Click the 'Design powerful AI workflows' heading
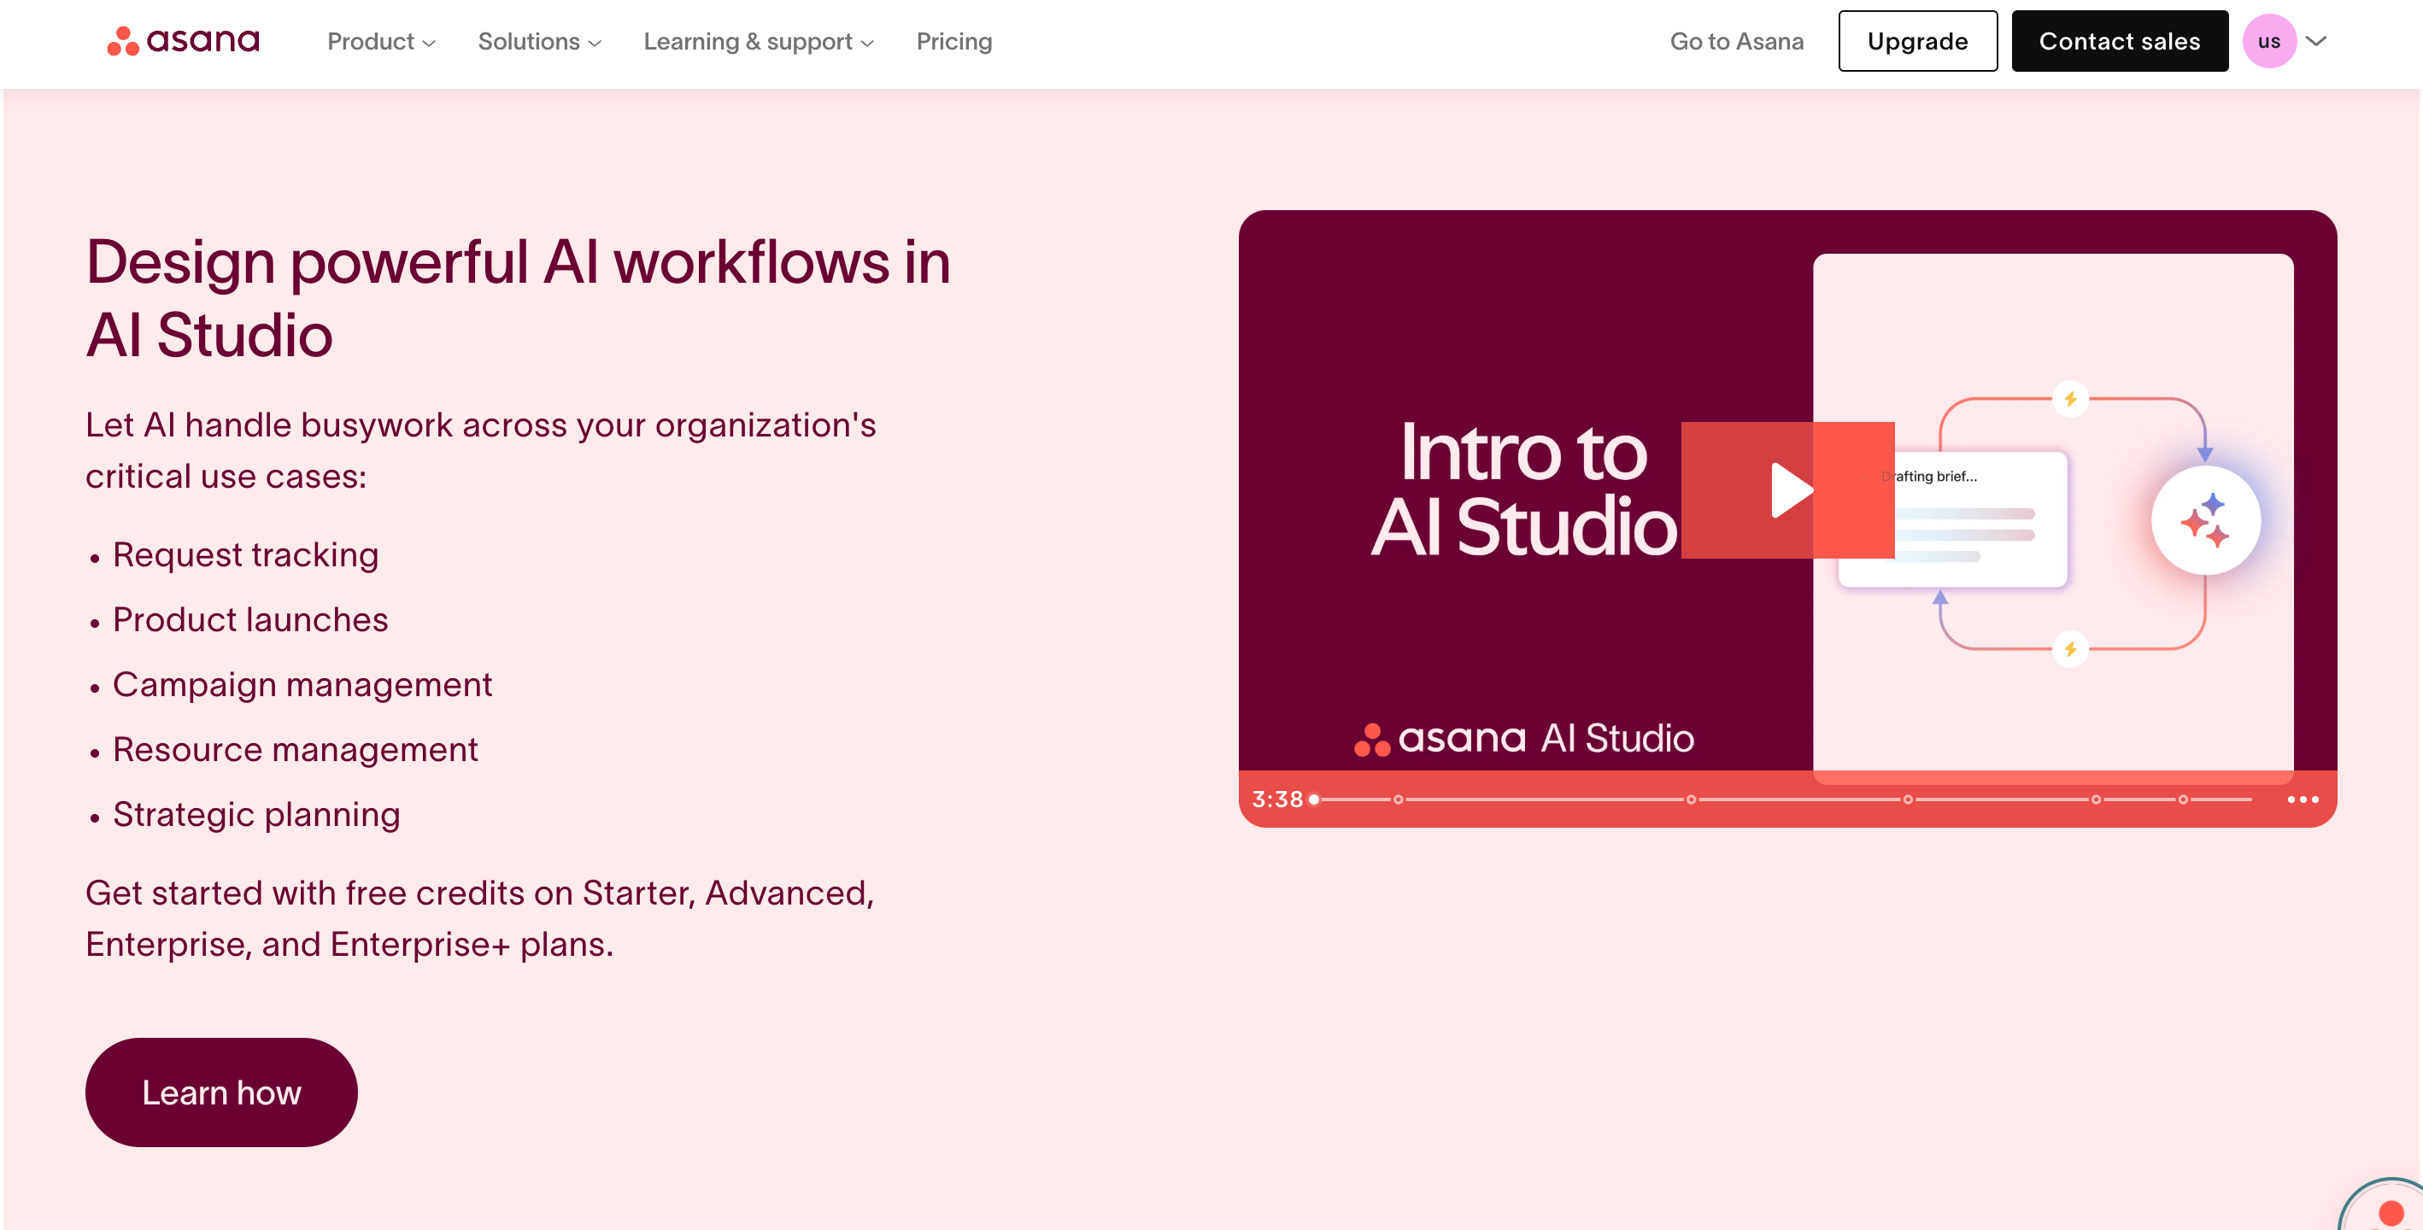Screen dimensions: 2423x1230 [519, 298]
